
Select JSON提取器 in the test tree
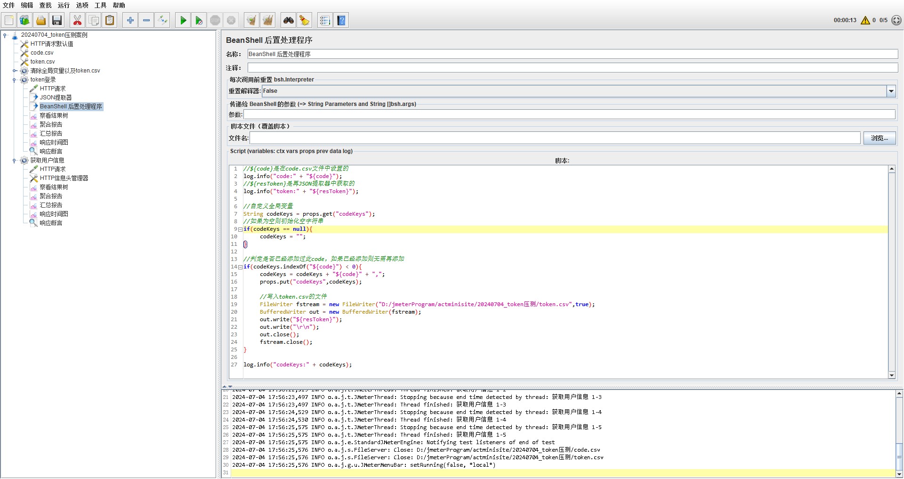coord(56,97)
